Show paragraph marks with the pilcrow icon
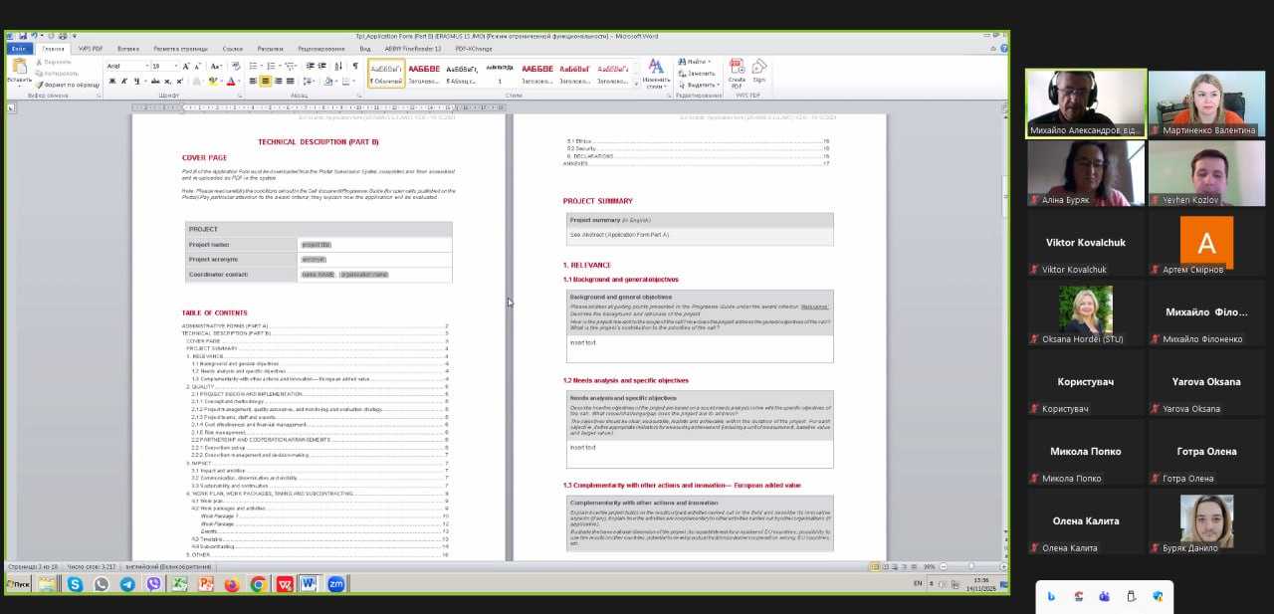Viewport: 1274px width, 614px height. (355, 66)
